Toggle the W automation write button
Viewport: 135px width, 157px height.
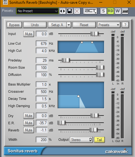[x=118, y=11]
